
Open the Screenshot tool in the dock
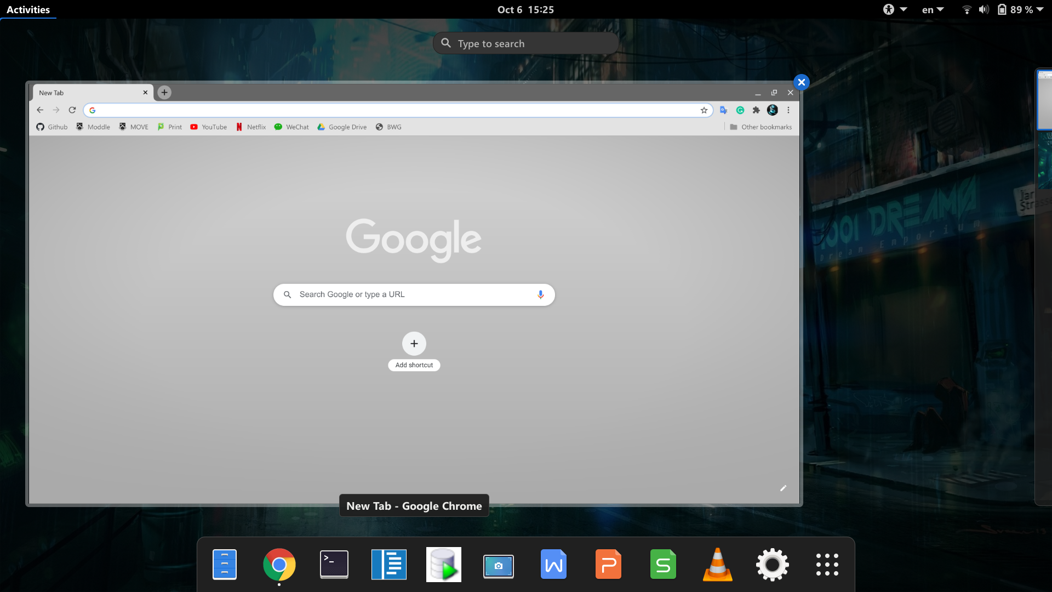click(499, 566)
